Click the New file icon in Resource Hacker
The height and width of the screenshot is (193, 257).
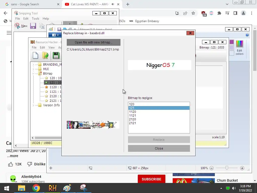(x=35, y=55)
